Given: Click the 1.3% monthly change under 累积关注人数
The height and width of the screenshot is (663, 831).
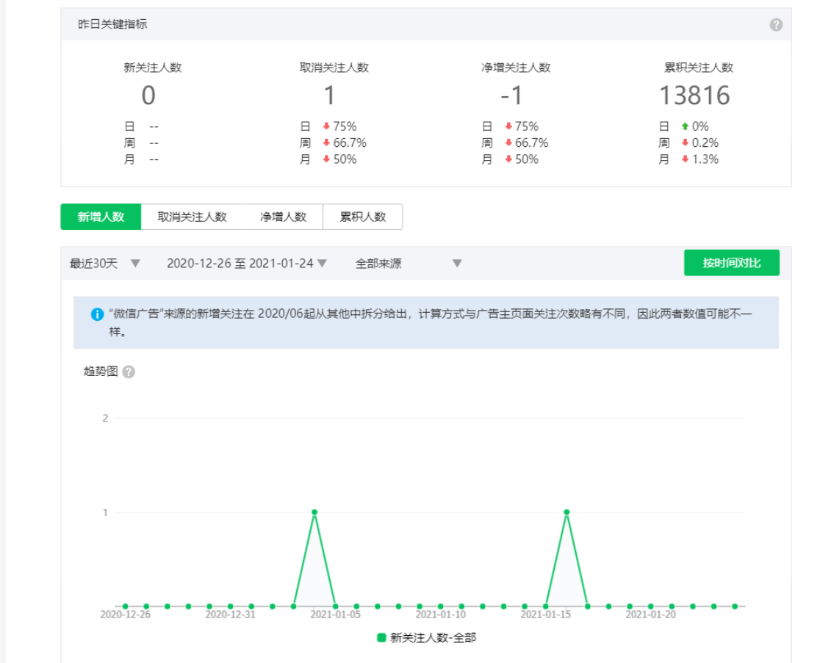Looking at the screenshot, I should click(x=705, y=159).
